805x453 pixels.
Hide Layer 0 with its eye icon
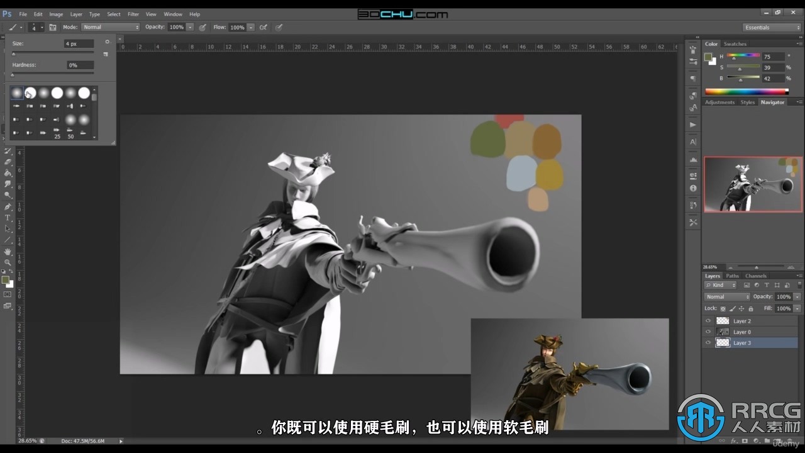tap(708, 332)
